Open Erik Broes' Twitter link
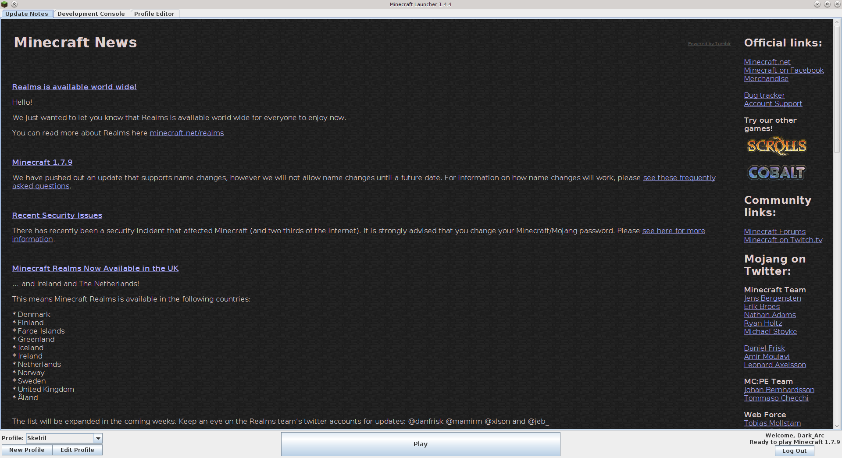 tap(762, 306)
